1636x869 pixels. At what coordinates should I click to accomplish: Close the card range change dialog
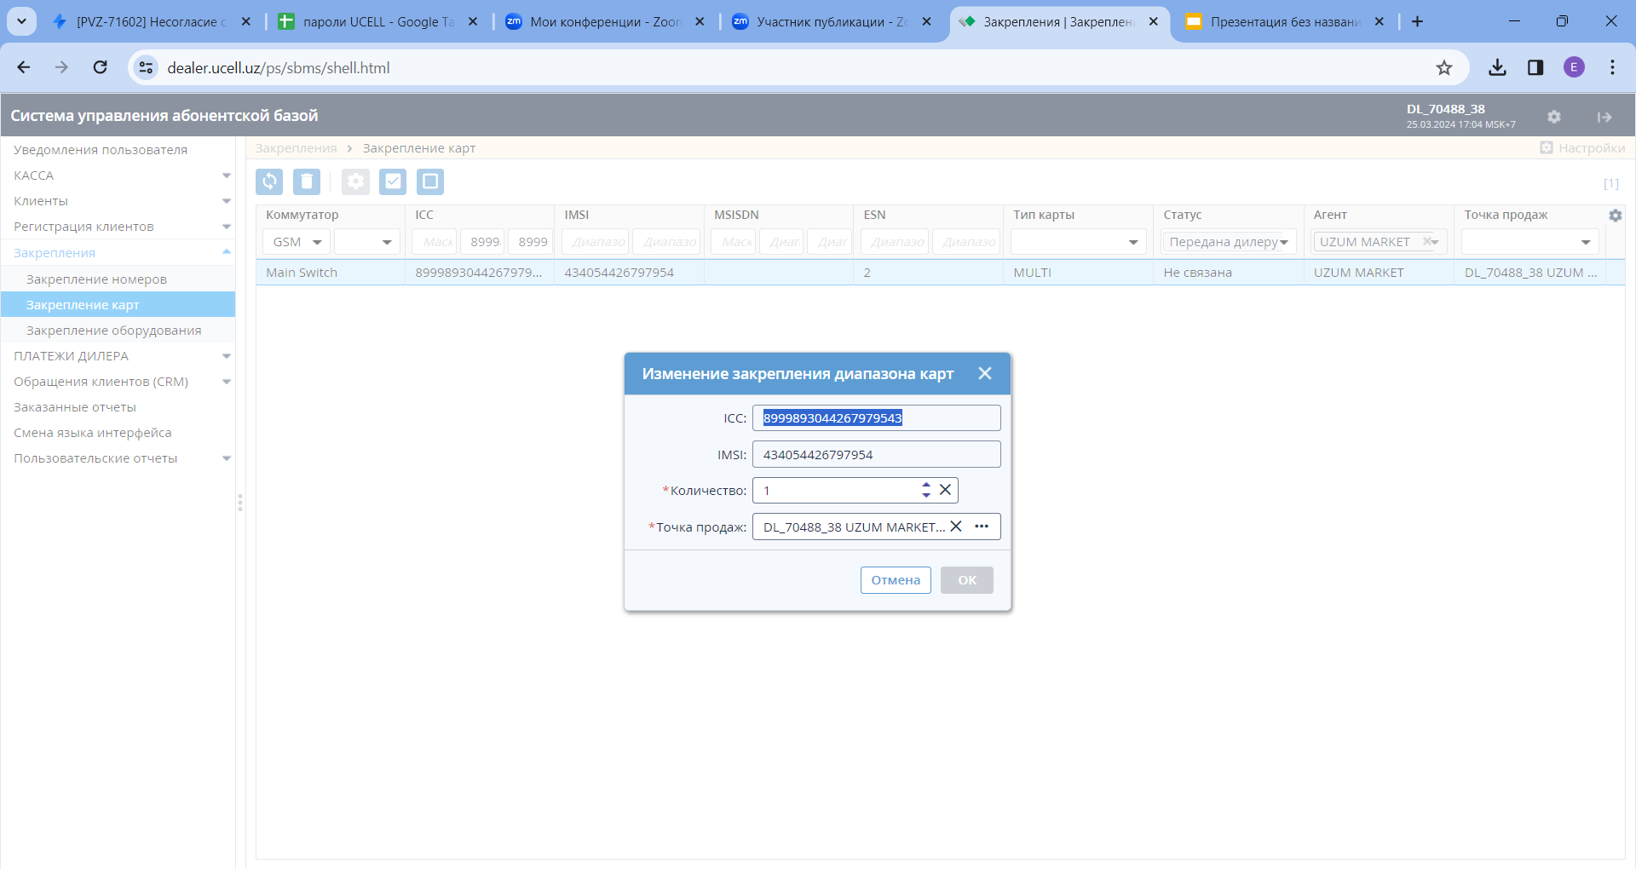[985, 373]
